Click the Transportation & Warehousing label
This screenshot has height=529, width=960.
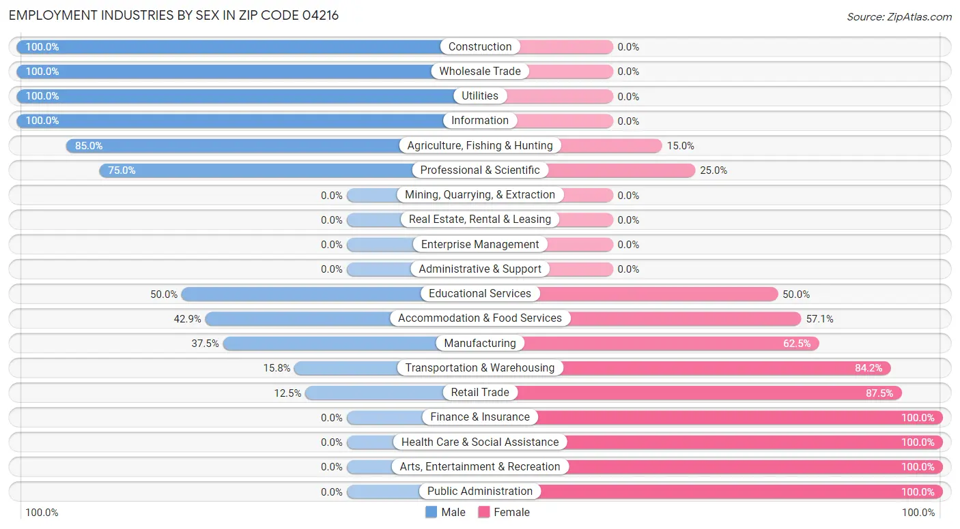tap(480, 368)
